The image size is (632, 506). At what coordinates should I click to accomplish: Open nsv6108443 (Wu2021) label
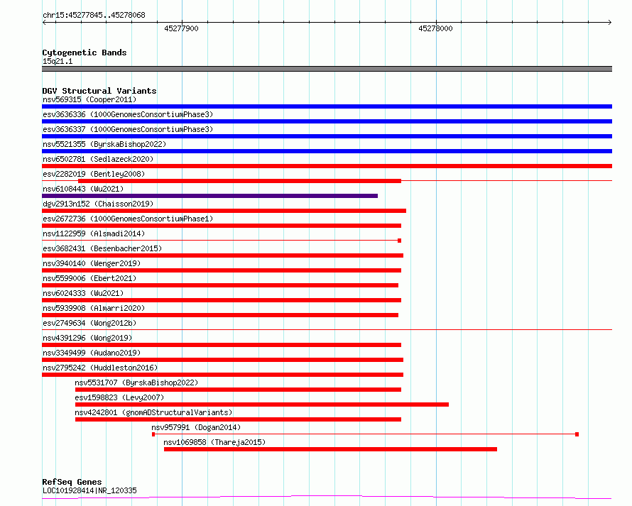pos(83,189)
